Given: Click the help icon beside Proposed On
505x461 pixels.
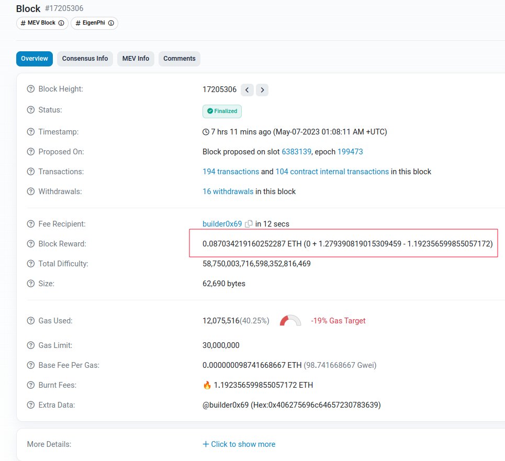Looking at the screenshot, I should click(30, 152).
